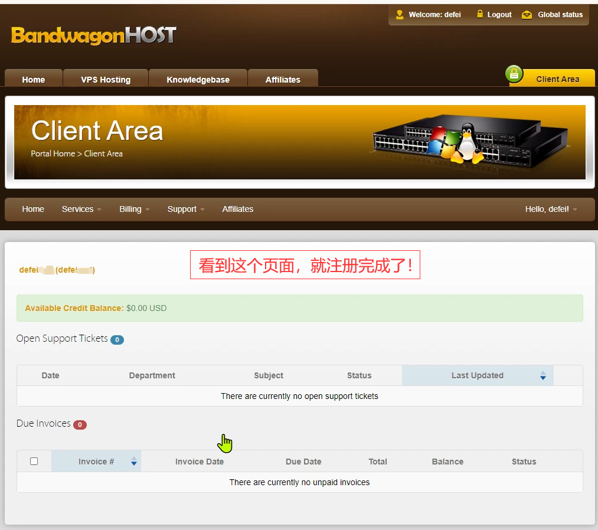The width and height of the screenshot is (598, 530).
Task: Click the Open Support Tickets heading
Action: point(62,339)
